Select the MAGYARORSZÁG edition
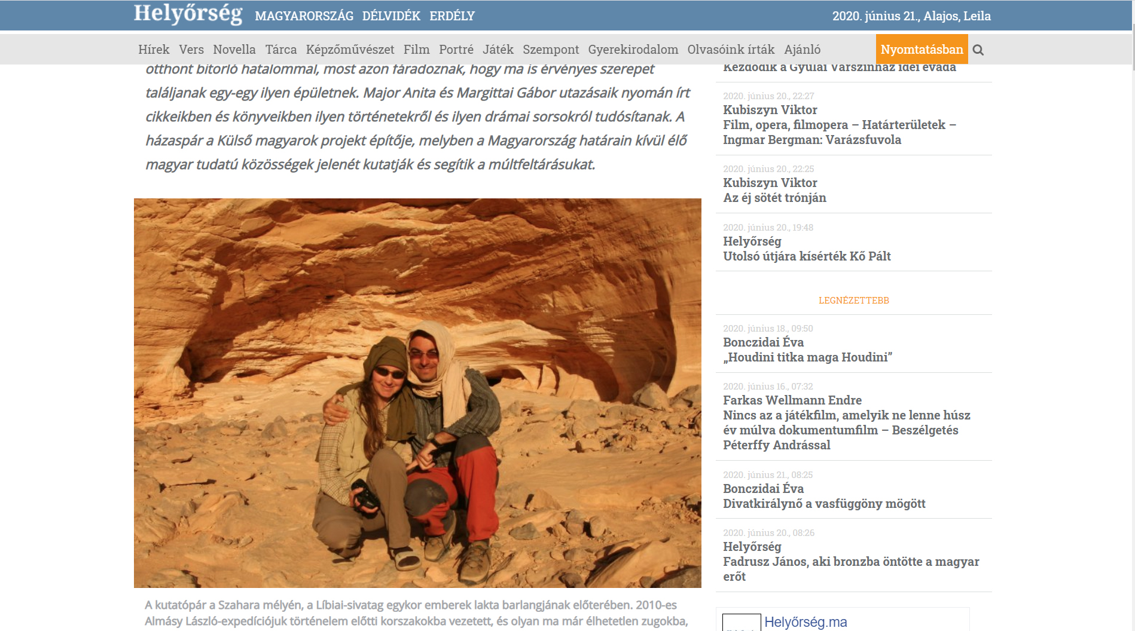The height and width of the screenshot is (631, 1135). click(x=304, y=16)
